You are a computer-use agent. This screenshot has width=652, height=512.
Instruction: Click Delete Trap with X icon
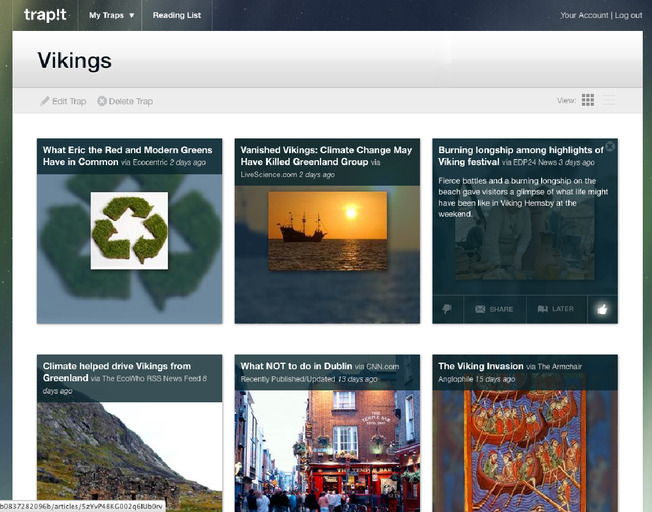125,101
